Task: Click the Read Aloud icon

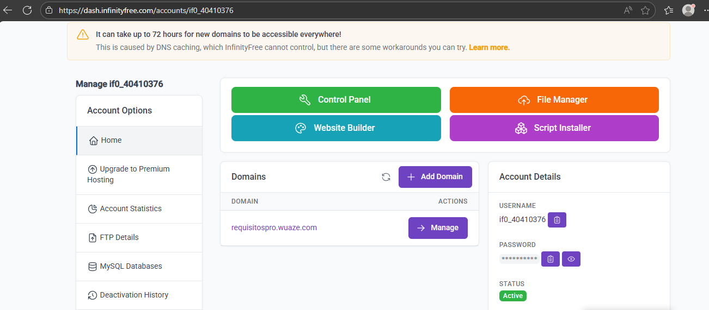Action: pos(628,10)
